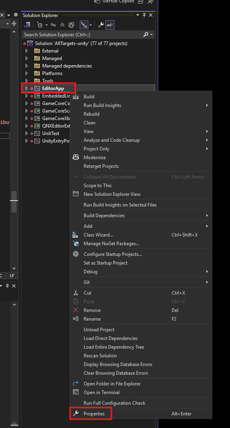Select the Solution 'AllTargets-unity' root node

[x=81, y=43]
